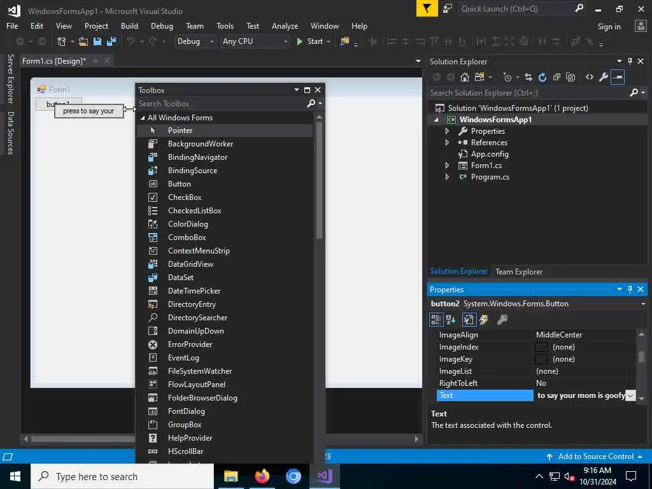Viewport: 652px width, 489px height.
Task: Expand the Properties node in Solution Explorer
Action: tap(447, 131)
